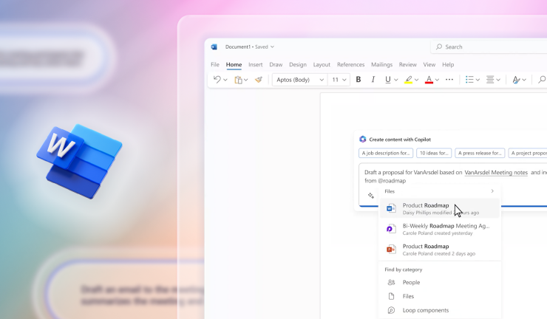The height and width of the screenshot is (319, 547).
Task: Click the Undo icon
Action: click(x=217, y=80)
